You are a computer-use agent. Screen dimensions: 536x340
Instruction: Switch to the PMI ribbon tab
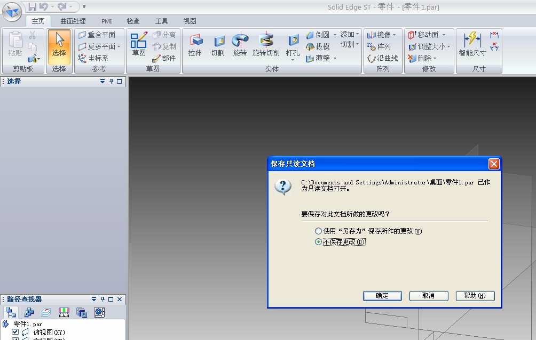point(107,21)
